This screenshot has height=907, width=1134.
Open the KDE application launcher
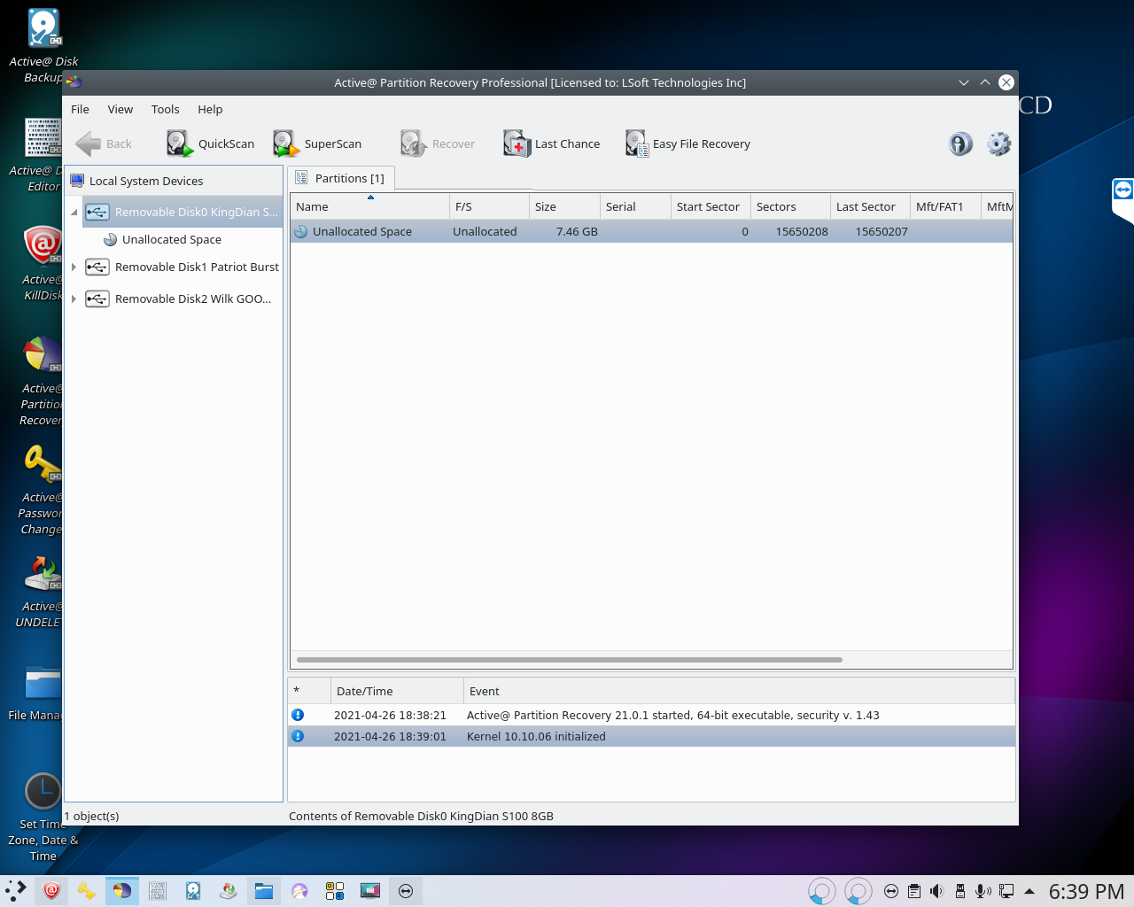point(16,890)
